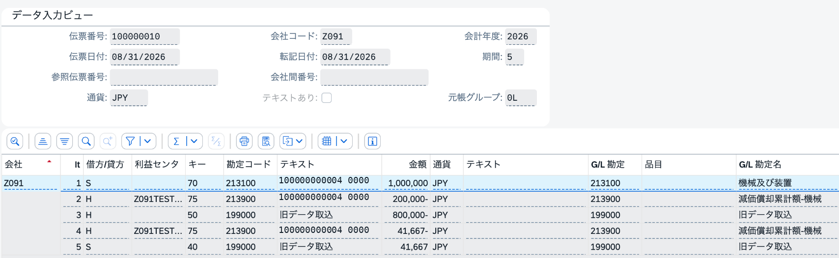
Task: Print the list with the printer icon
Action: coord(244,142)
